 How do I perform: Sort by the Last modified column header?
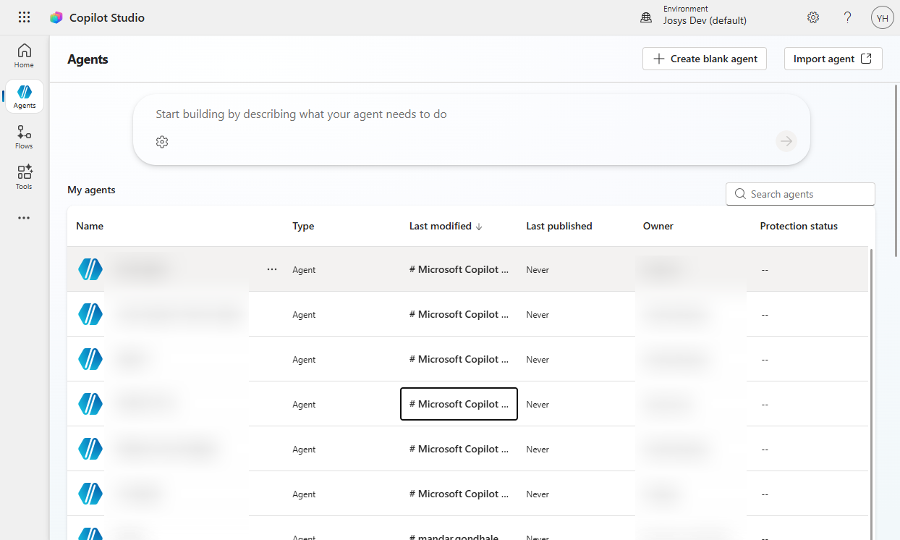tap(446, 226)
